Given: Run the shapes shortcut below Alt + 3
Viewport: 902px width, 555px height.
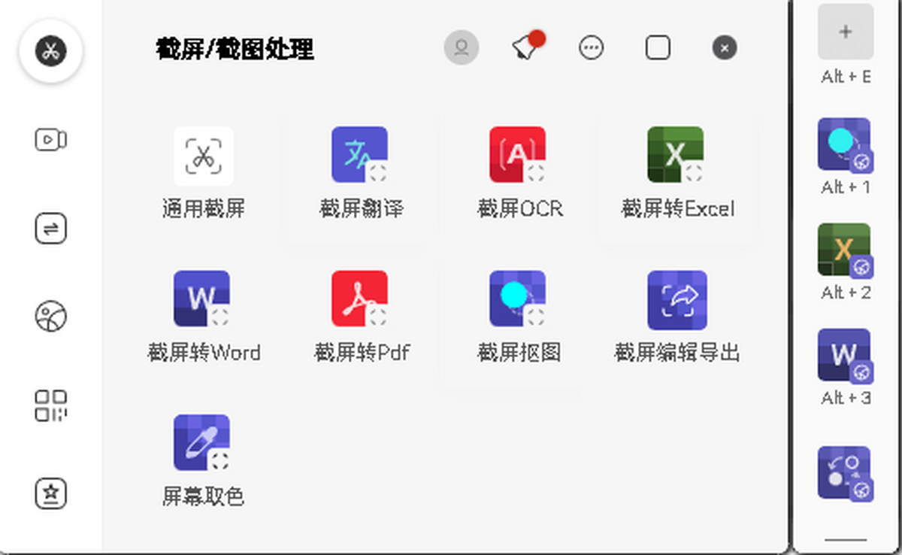Looking at the screenshot, I should [845, 474].
